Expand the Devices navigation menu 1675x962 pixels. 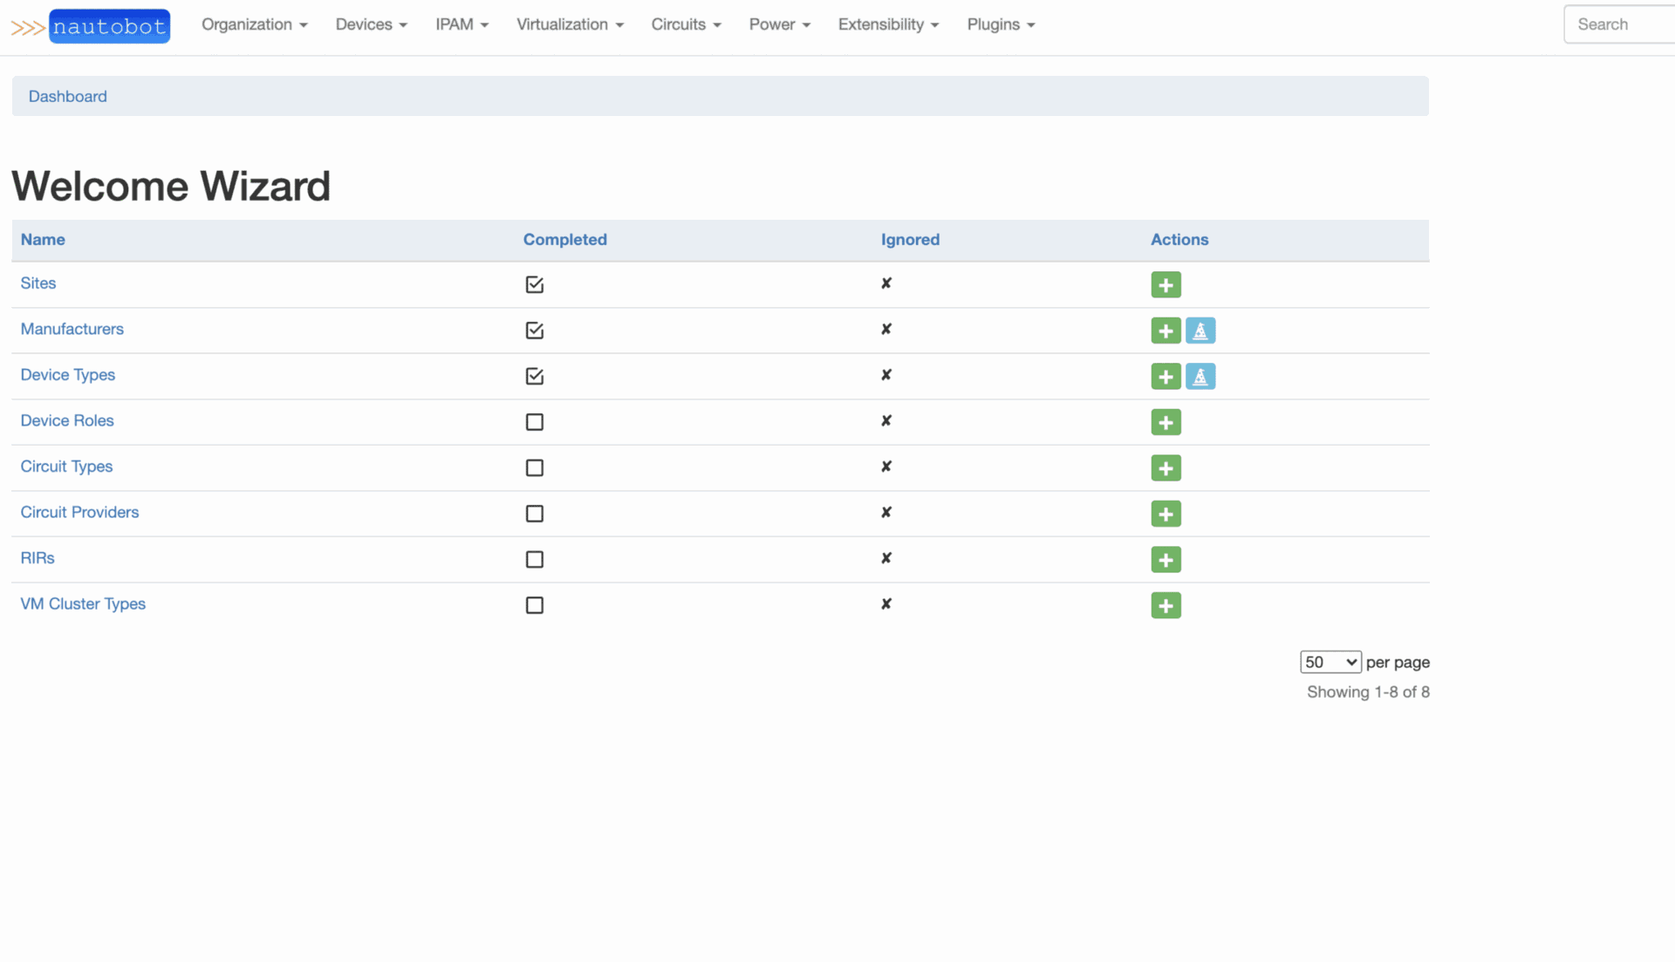coord(372,24)
